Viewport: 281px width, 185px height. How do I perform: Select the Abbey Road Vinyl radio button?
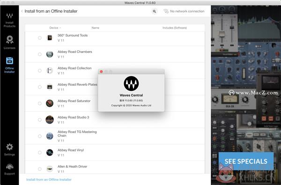coord(40,153)
